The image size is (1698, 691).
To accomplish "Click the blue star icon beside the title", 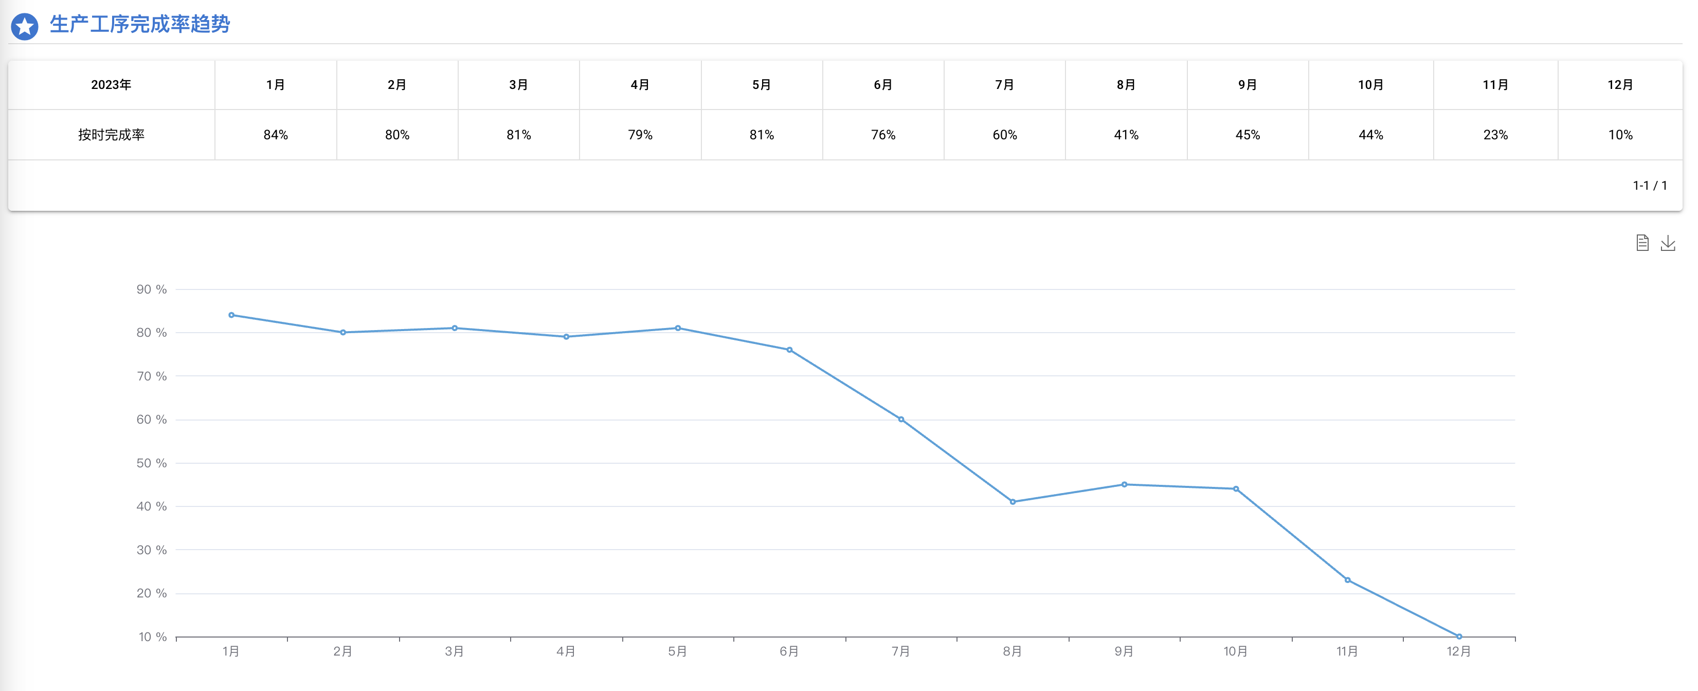I will tap(24, 26).
